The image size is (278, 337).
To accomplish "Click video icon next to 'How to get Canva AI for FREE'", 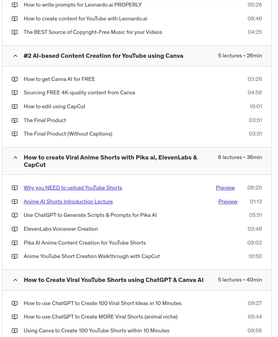I will (x=15, y=79).
